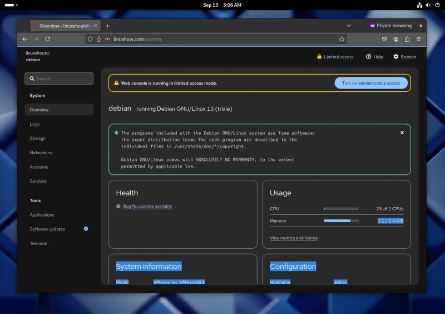Open the volume icon in top bar
This screenshot has width=445, height=314.
(x=428, y=5)
